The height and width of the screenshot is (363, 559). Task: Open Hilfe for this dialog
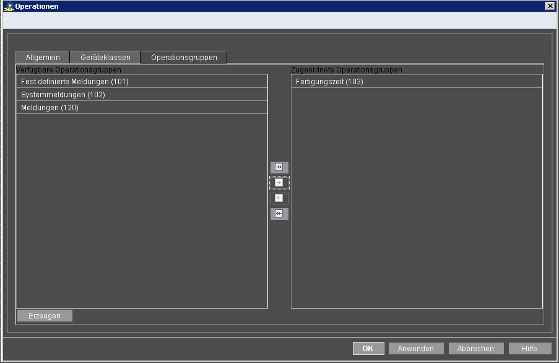pos(531,348)
